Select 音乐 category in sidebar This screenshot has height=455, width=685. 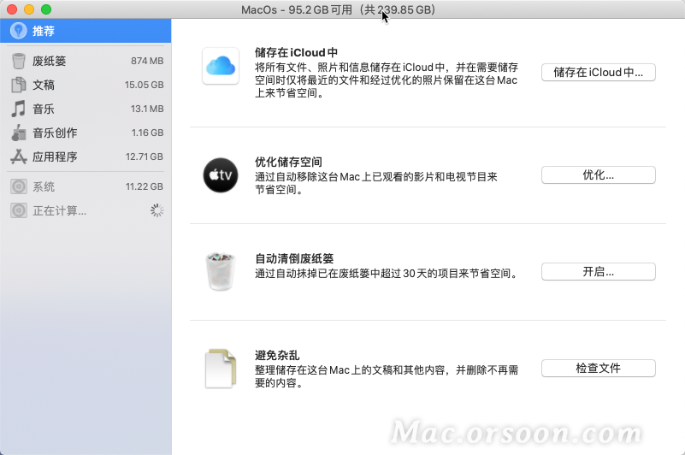tap(86, 109)
